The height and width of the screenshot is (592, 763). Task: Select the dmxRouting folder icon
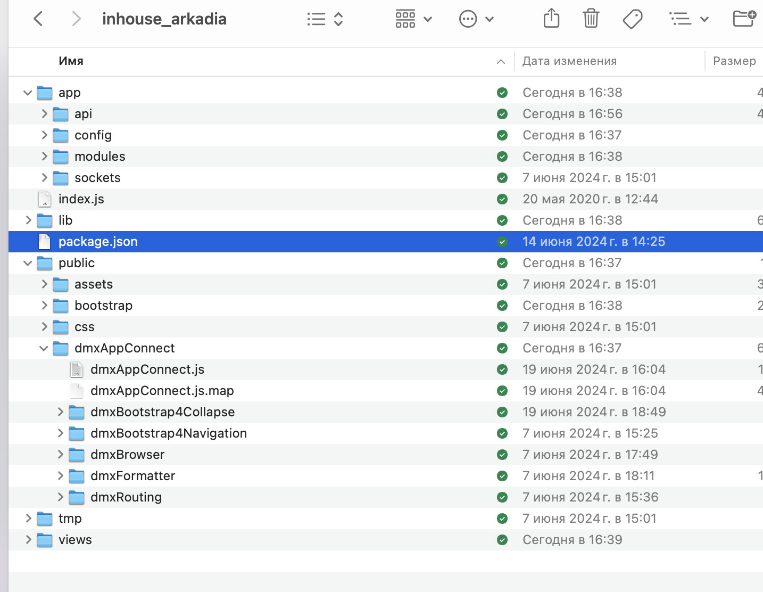tap(77, 497)
